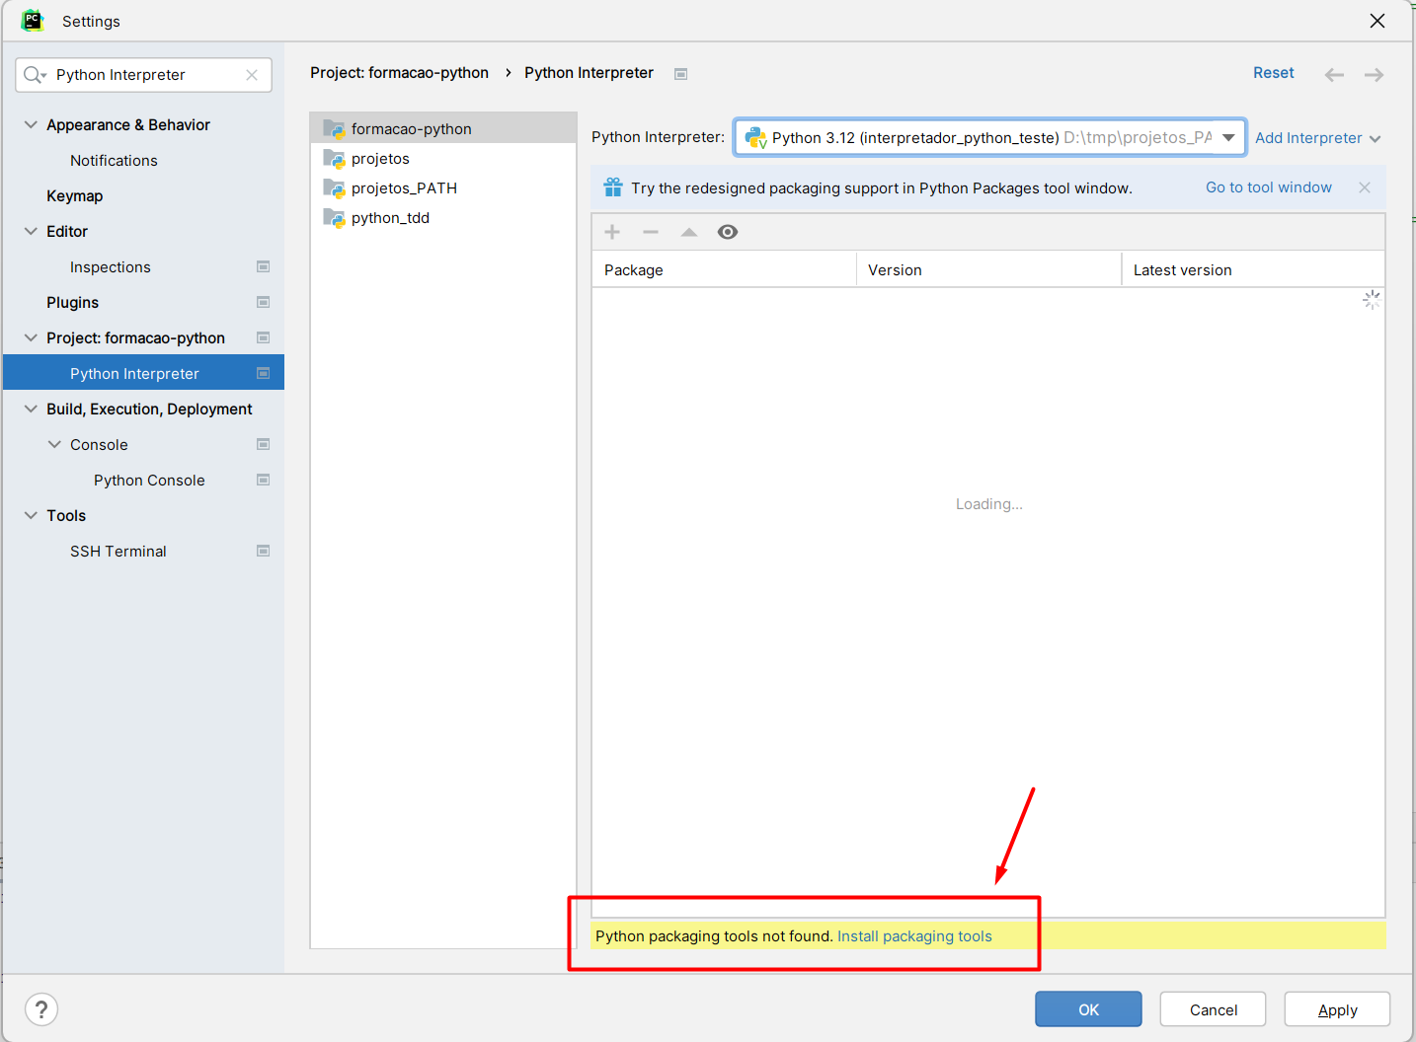Click project-level icon next to breadcrumb
Viewport: 1416px width, 1042px height.
(x=680, y=74)
